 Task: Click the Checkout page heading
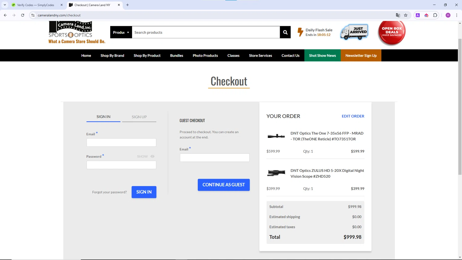pyautogui.click(x=229, y=81)
